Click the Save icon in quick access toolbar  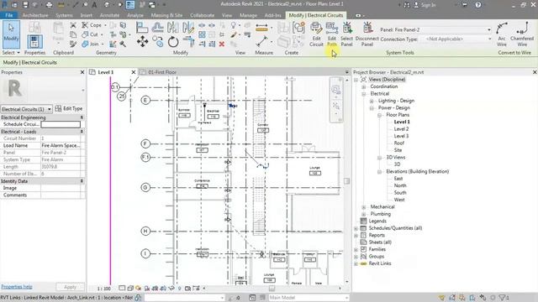(x=25, y=5)
